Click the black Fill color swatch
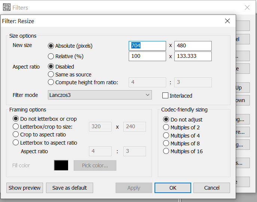The image size is (257, 202). click(x=61, y=165)
